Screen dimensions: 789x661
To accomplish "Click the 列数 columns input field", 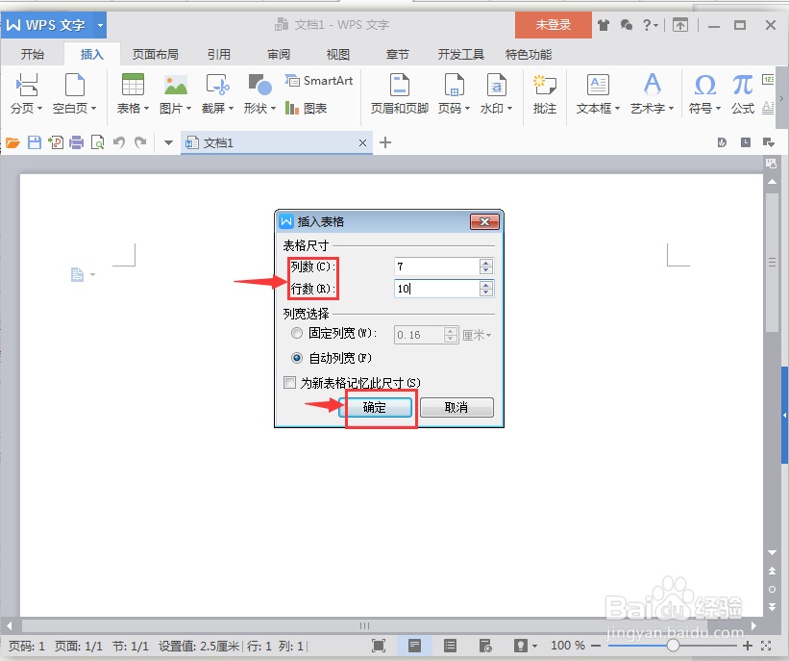I will tap(436, 267).
